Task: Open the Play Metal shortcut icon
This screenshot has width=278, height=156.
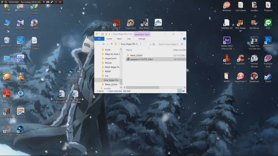Action: pos(144,24)
